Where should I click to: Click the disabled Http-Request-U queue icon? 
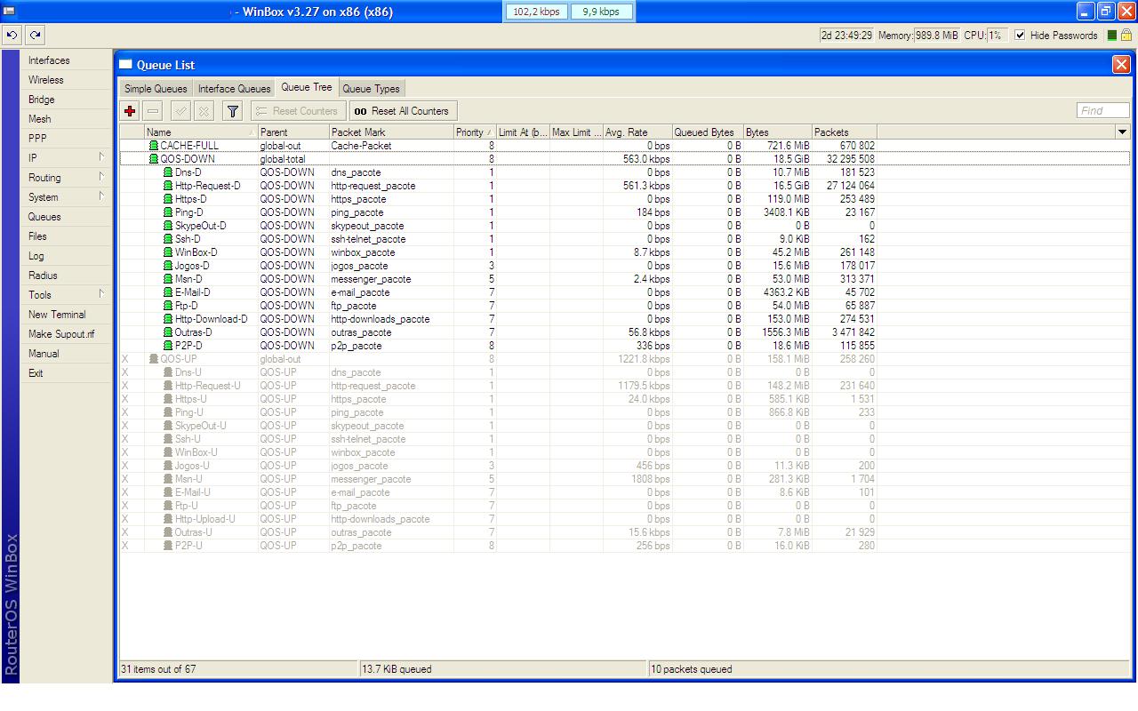(168, 386)
